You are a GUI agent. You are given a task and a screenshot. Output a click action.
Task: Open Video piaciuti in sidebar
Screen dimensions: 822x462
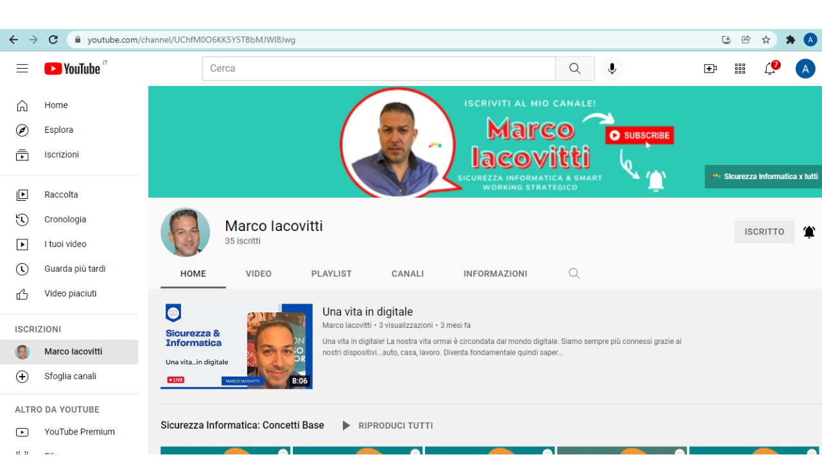coord(69,293)
